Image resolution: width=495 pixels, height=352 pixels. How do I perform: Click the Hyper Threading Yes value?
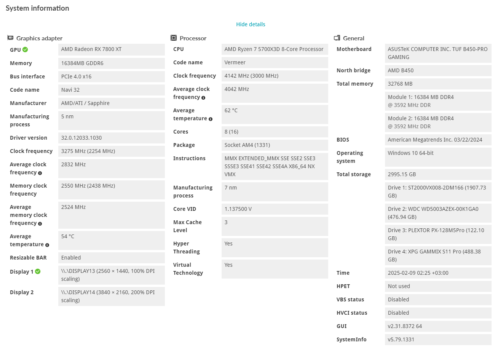pyautogui.click(x=275, y=248)
